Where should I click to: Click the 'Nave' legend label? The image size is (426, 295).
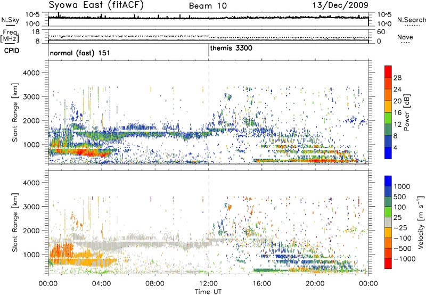405,37
